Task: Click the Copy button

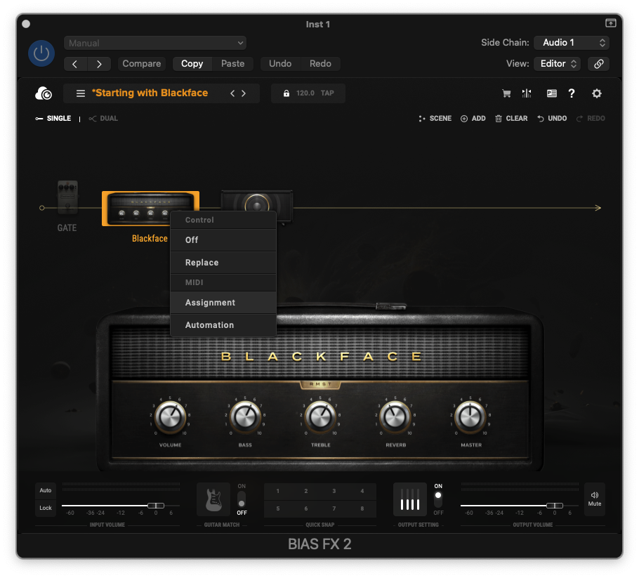Action: 192,64
